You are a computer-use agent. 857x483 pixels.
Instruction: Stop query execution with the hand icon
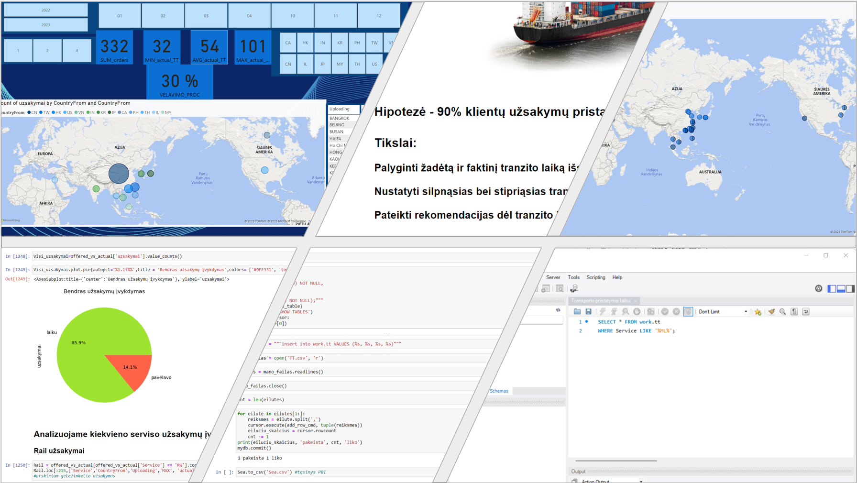637,312
